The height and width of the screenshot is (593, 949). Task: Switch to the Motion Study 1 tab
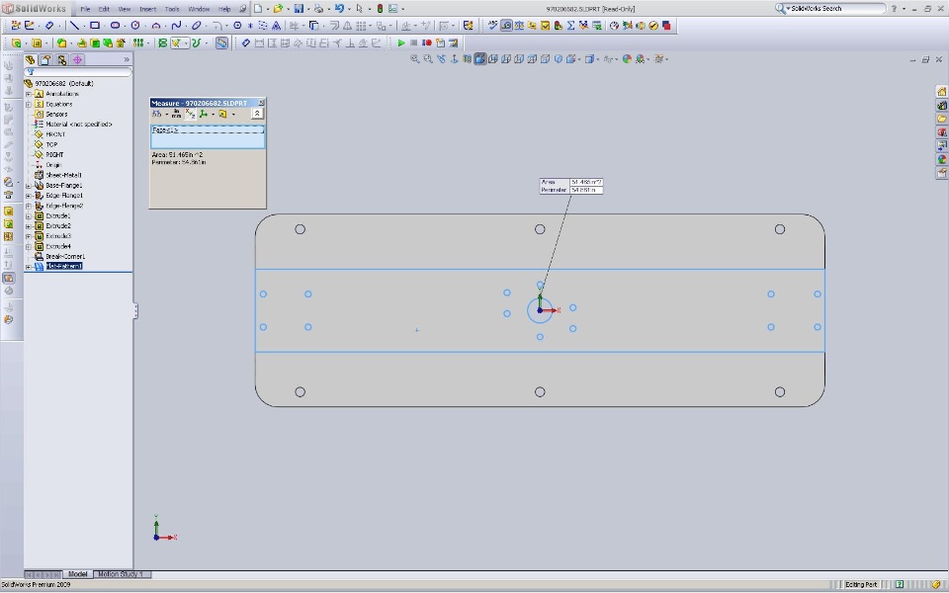120,574
